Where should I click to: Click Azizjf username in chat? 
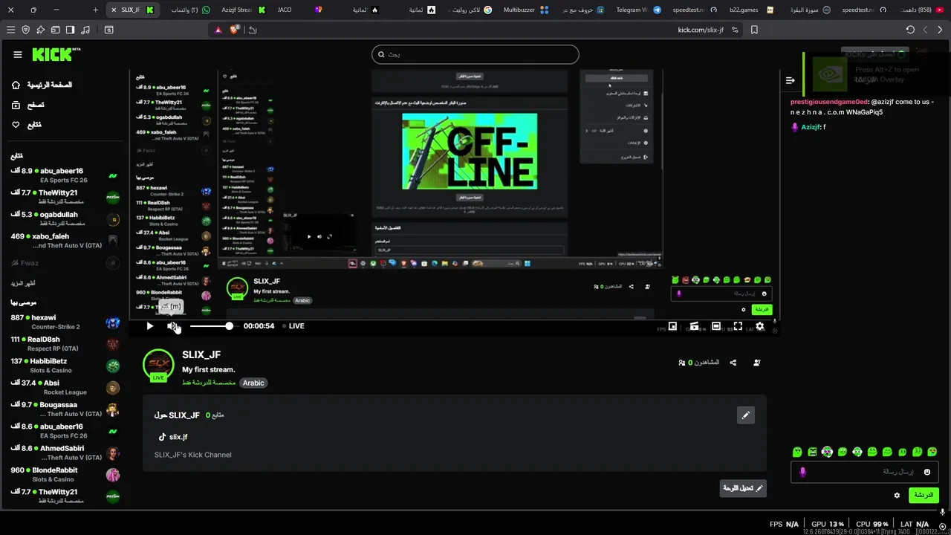(x=810, y=127)
